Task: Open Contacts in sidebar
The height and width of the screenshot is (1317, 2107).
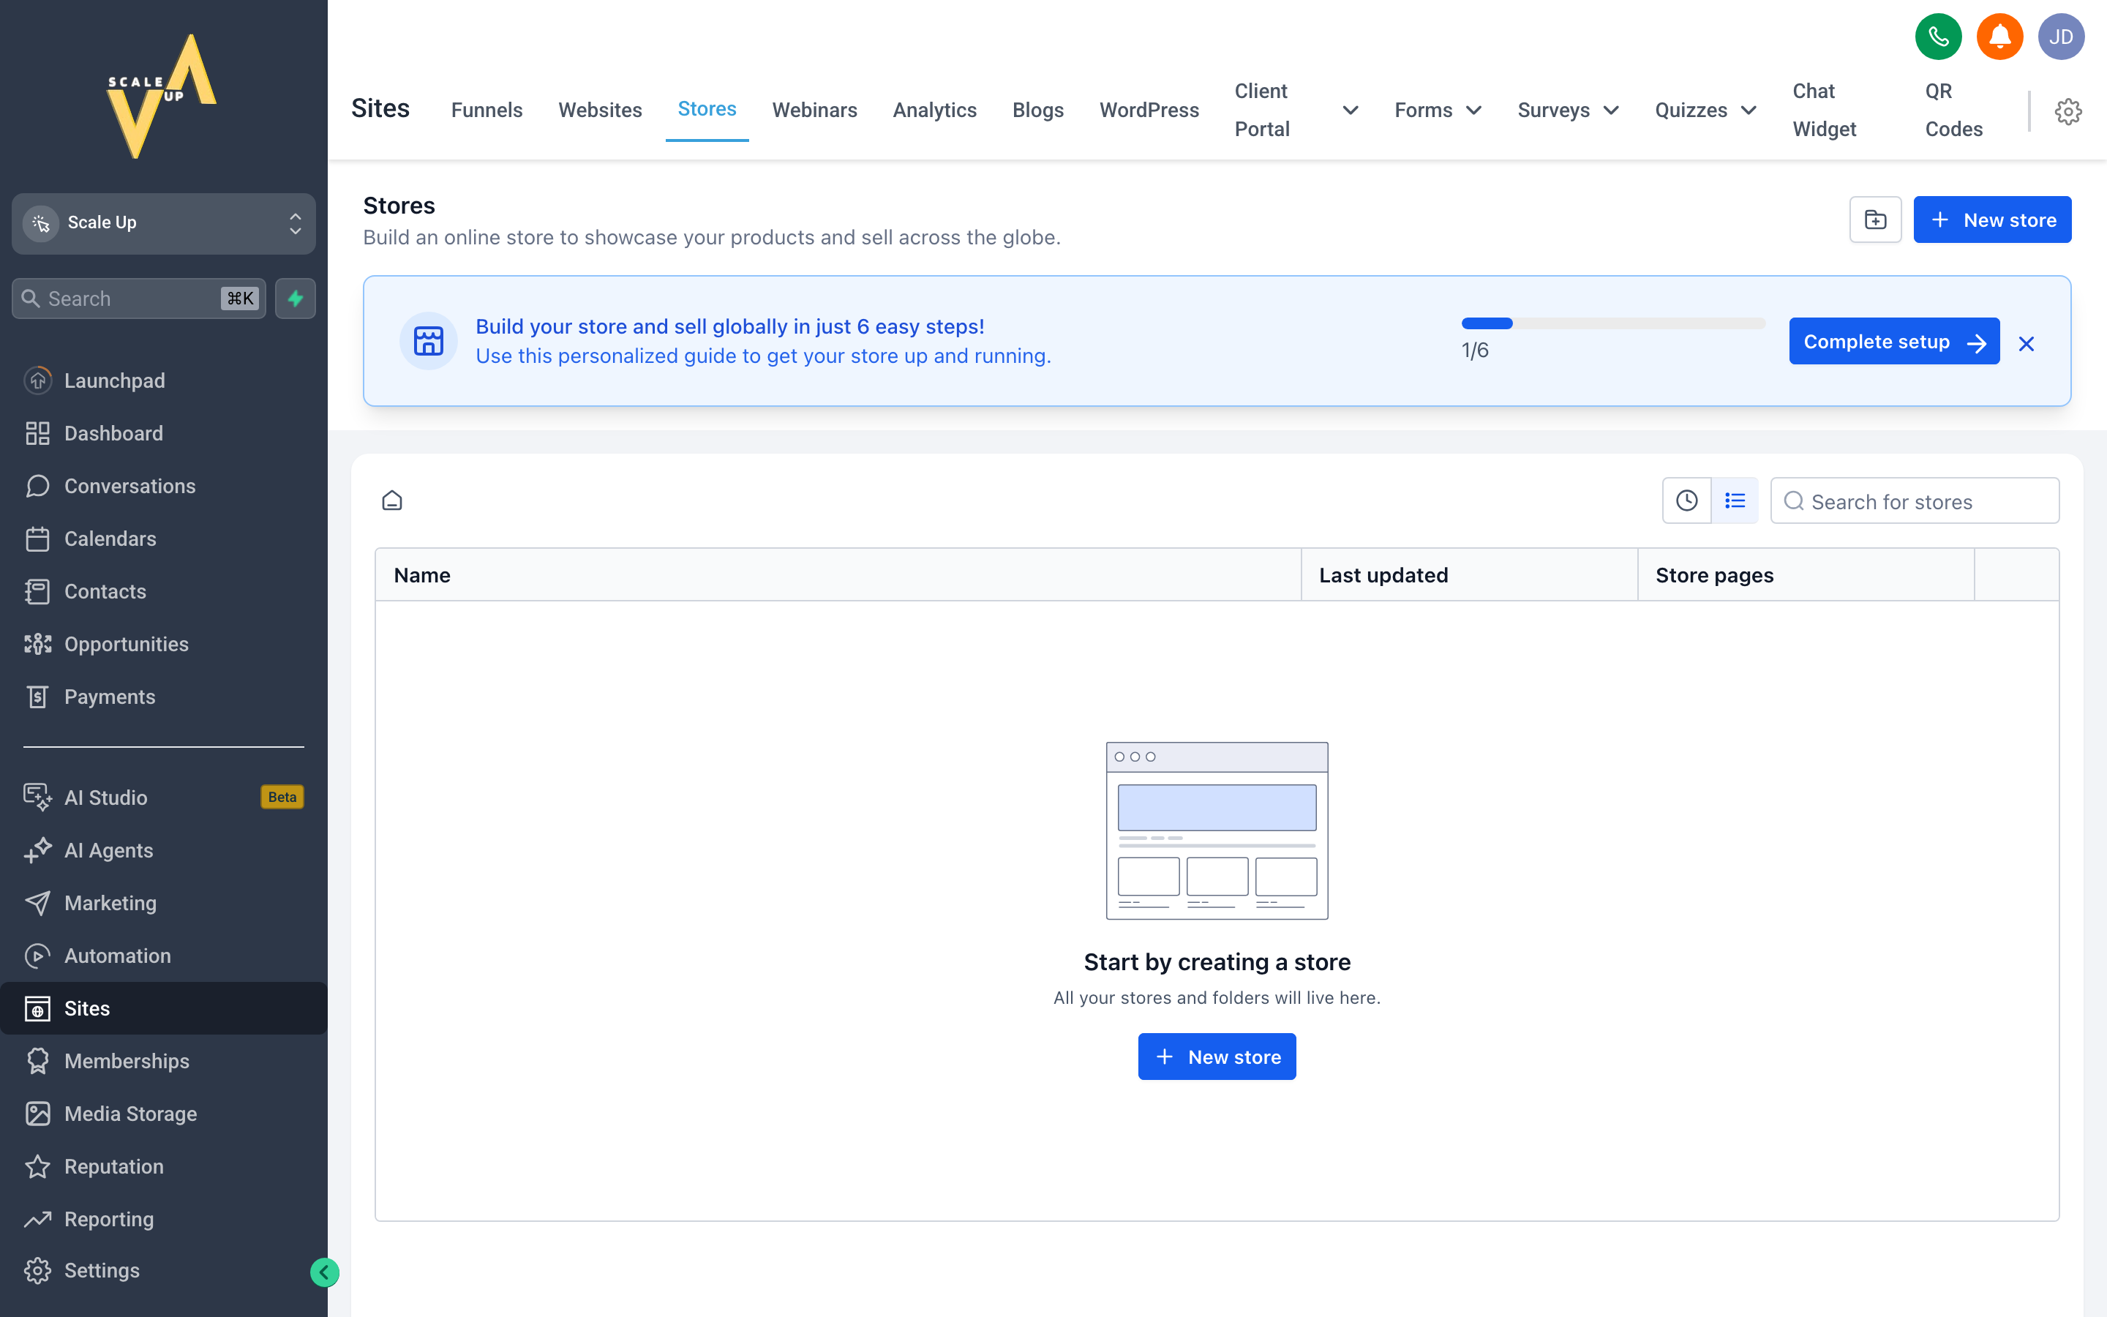Action: [x=164, y=591]
